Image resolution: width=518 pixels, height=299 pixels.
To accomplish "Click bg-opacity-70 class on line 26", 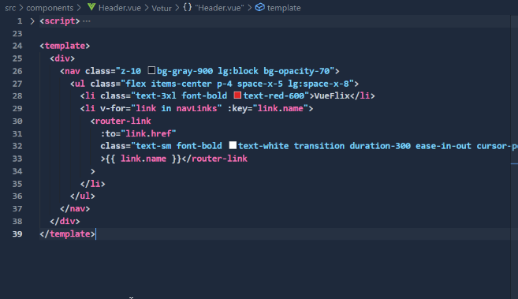I will (x=296, y=71).
